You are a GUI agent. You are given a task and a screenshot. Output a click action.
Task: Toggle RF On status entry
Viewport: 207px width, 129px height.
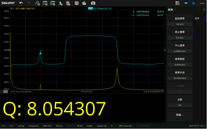click(x=80, y=126)
